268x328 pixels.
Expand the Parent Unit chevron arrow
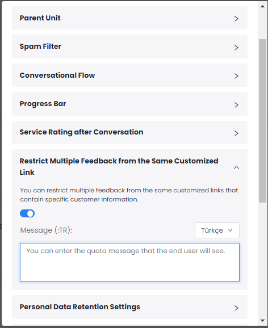pos(236,19)
